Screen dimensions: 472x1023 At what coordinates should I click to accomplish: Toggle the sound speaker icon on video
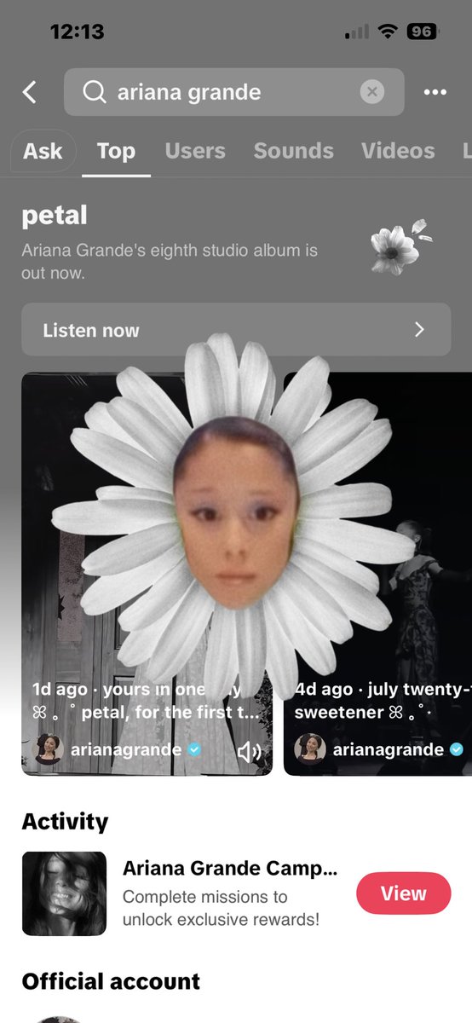click(x=250, y=751)
